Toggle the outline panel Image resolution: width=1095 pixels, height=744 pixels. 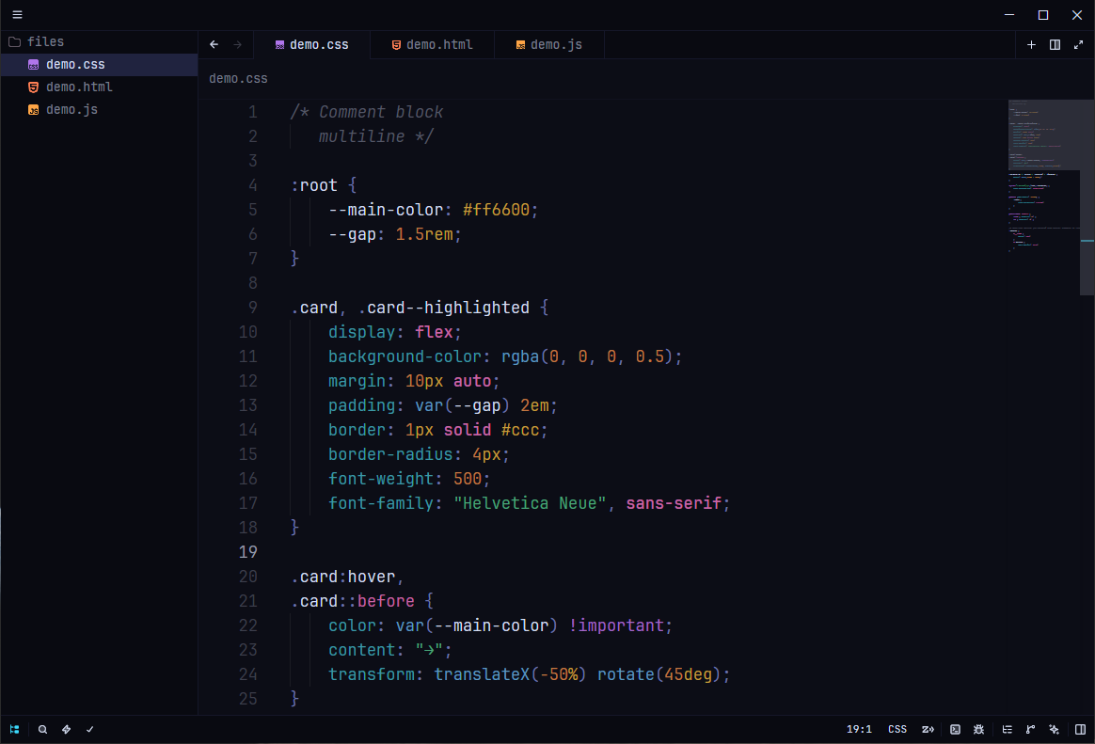(x=1007, y=729)
